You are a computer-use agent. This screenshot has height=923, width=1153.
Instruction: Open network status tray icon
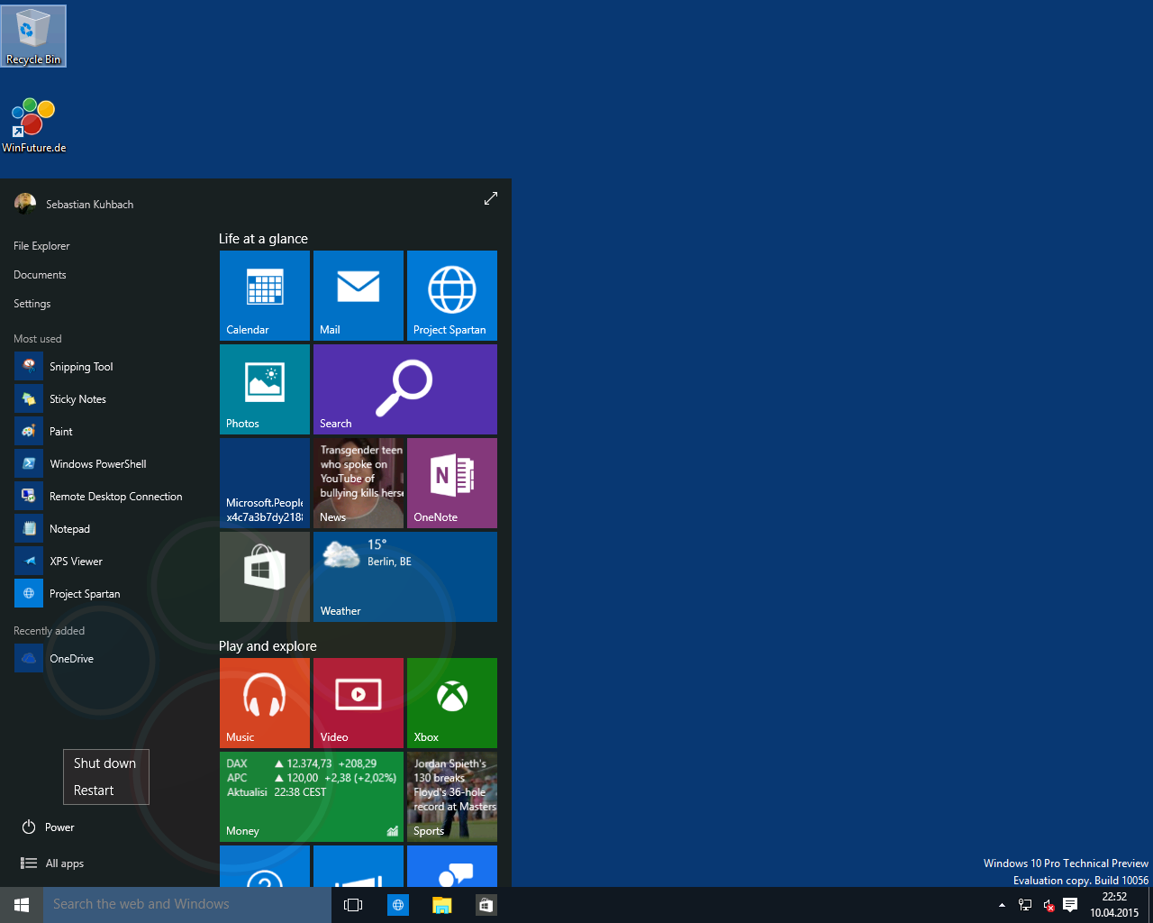[1025, 905]
